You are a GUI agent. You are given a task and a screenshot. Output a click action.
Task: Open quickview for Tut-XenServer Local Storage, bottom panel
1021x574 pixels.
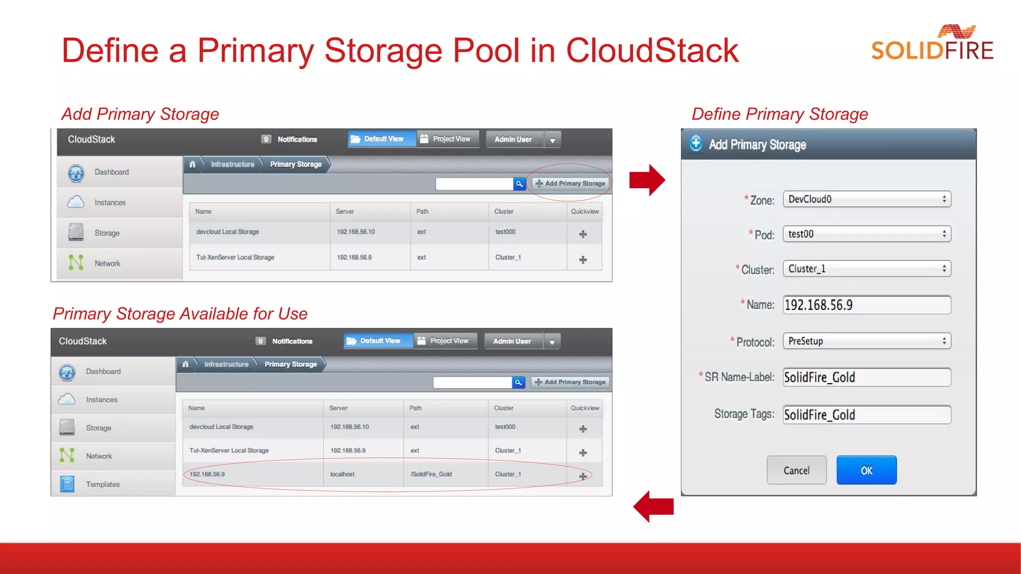tap(583, 452)
